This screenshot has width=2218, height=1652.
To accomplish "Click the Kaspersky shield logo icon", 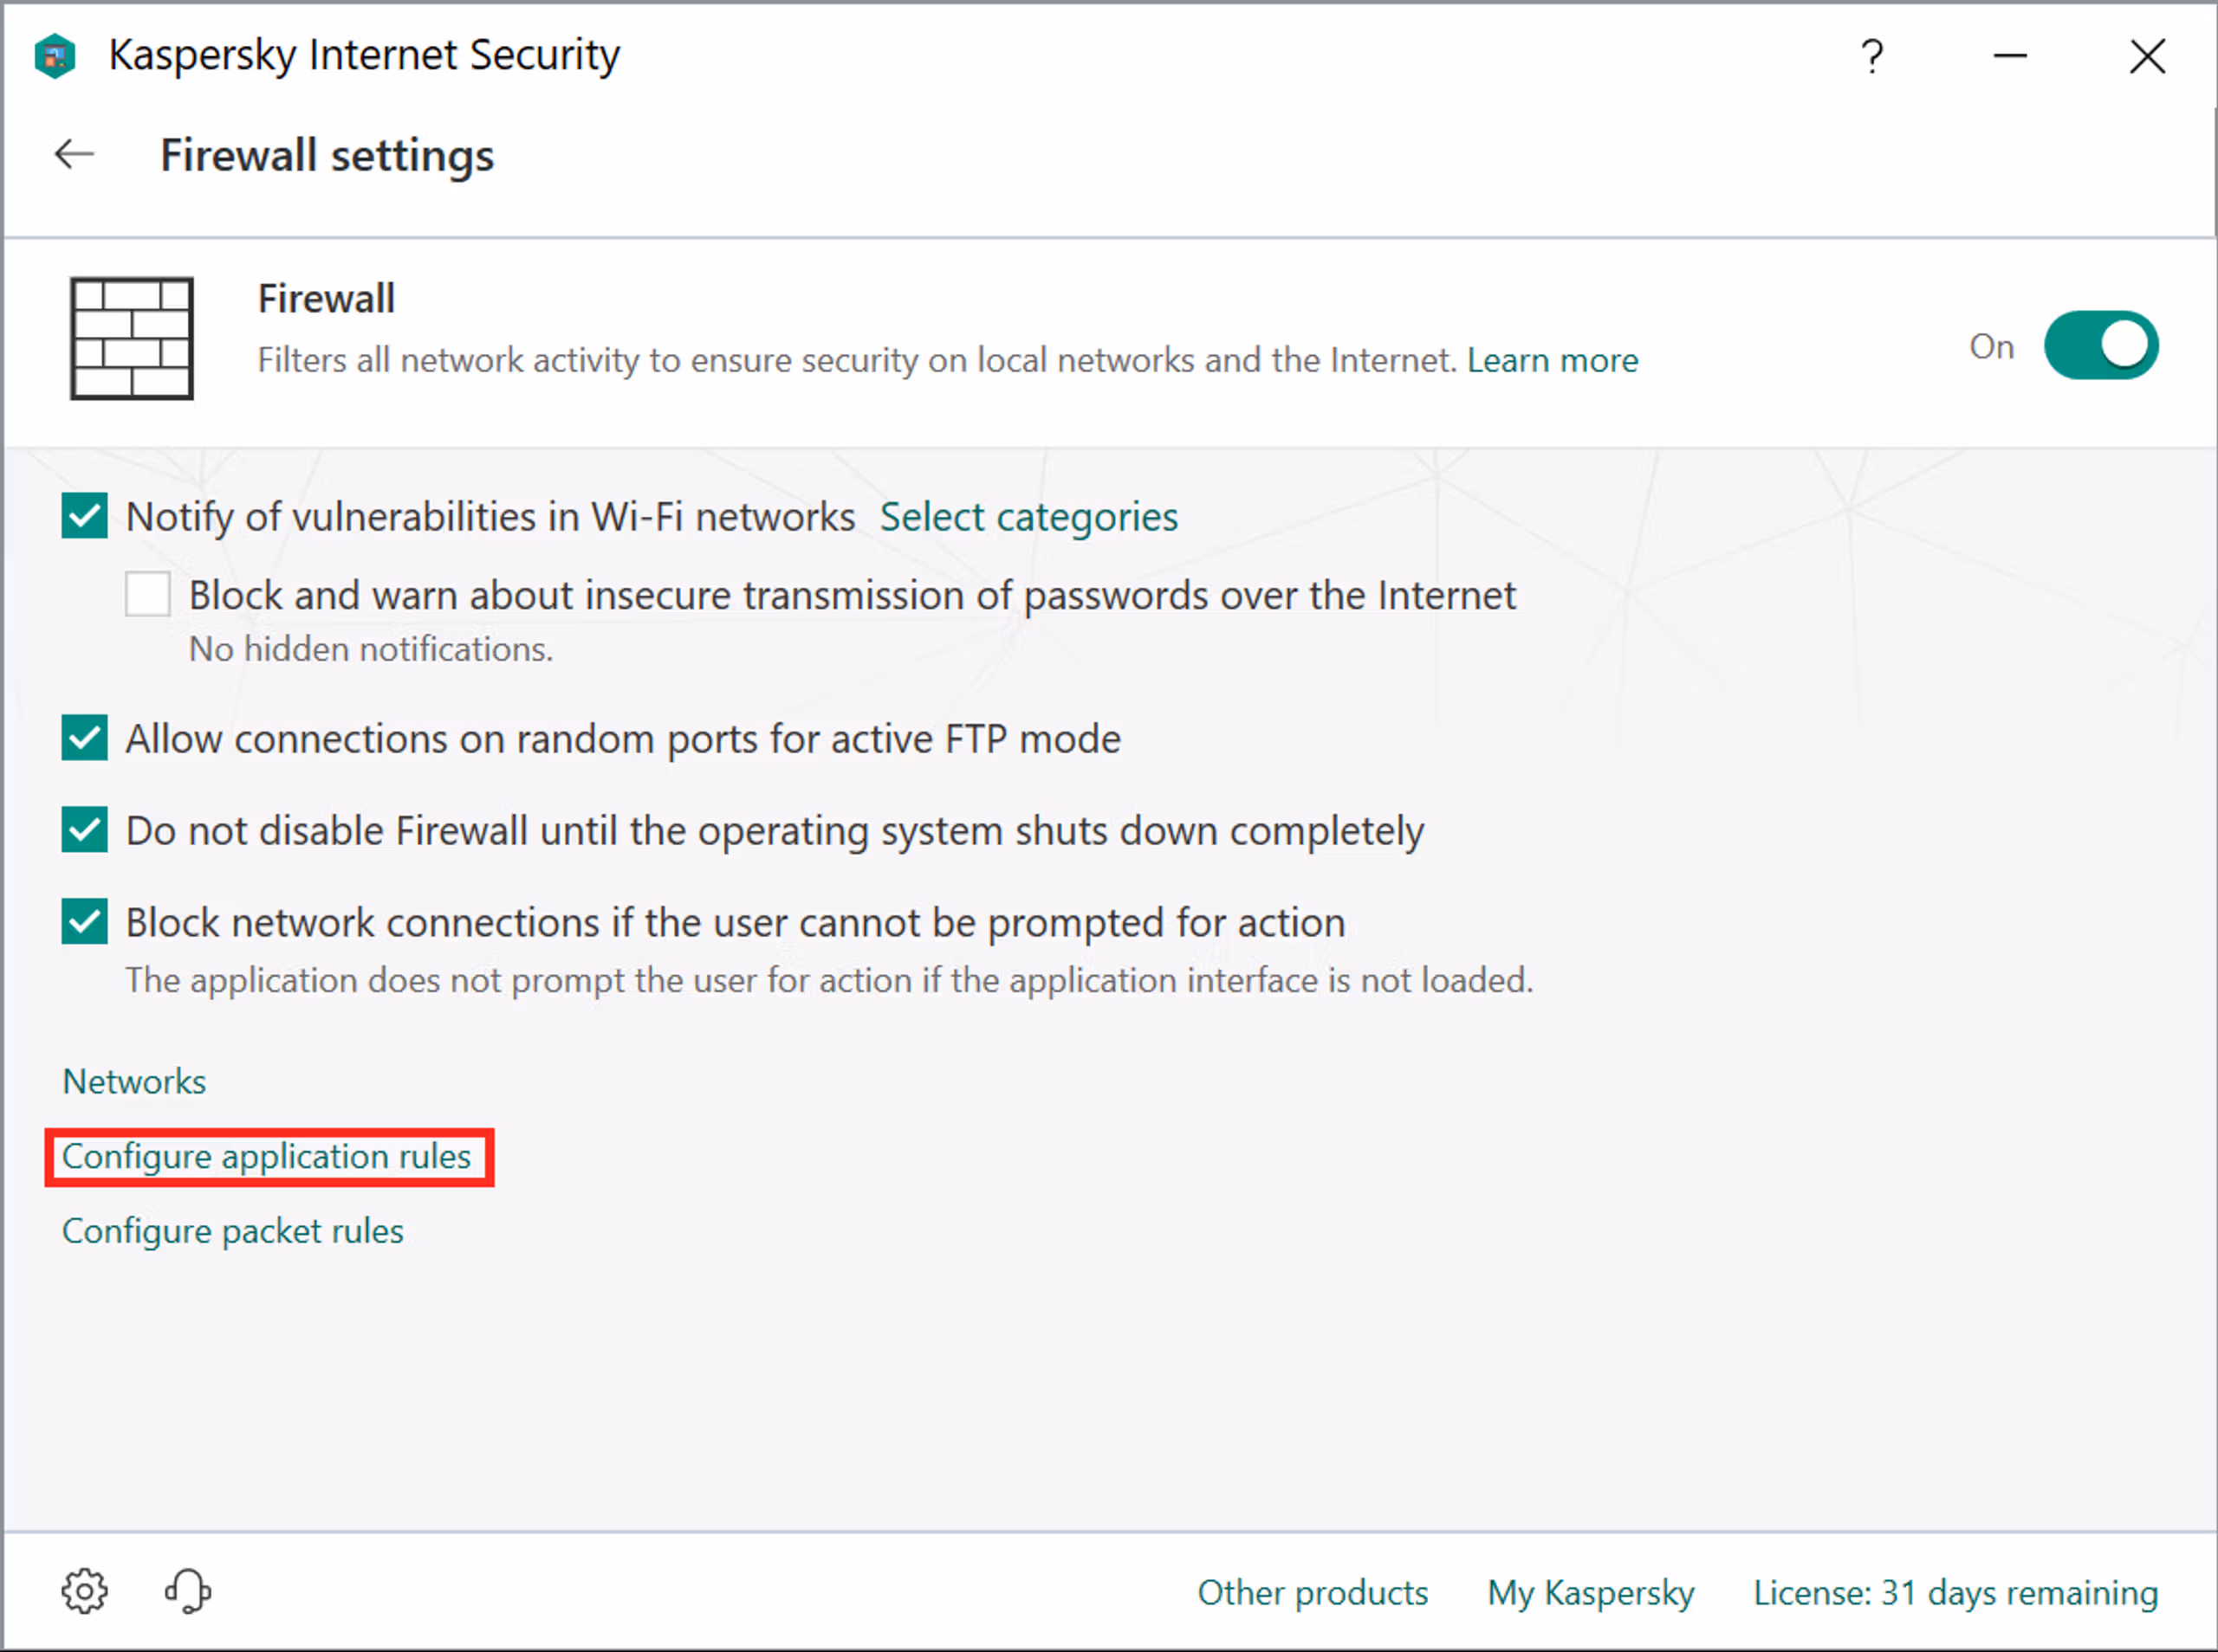I will pos(55,56).
